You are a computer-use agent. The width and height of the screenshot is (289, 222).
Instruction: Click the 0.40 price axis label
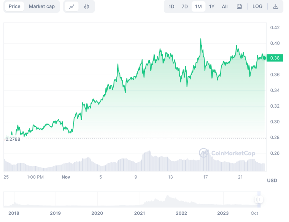tap(275, 43)
